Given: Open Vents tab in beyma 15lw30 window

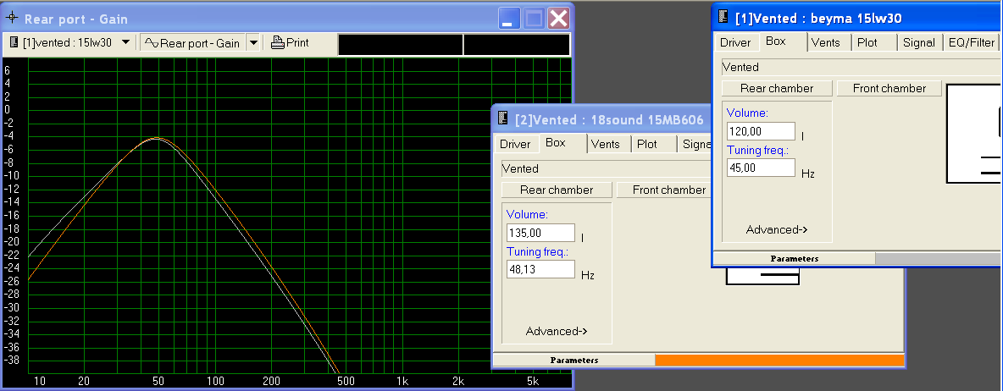Looking at the screenshot, I should click(825, 42).
